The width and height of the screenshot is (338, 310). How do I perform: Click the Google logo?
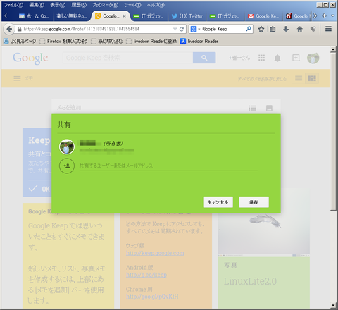pyautogui.click(x=30, y=58)
